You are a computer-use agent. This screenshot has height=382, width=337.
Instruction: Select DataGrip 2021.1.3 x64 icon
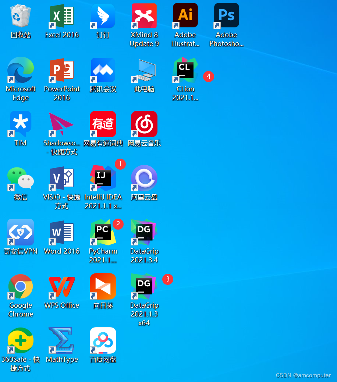point(144,286)
